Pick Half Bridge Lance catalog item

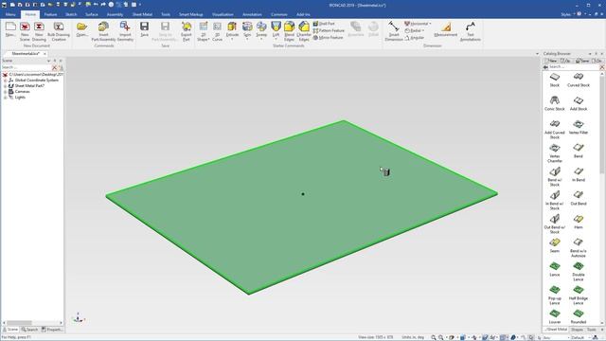pos(579,295)
